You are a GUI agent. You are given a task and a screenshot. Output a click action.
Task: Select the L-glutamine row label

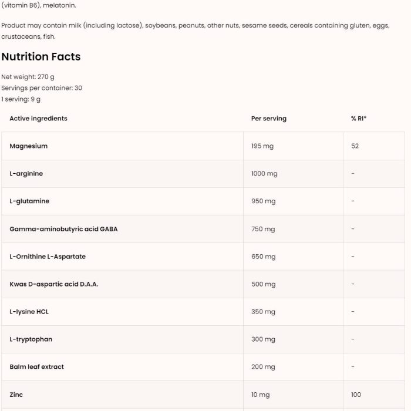point(29,201)
